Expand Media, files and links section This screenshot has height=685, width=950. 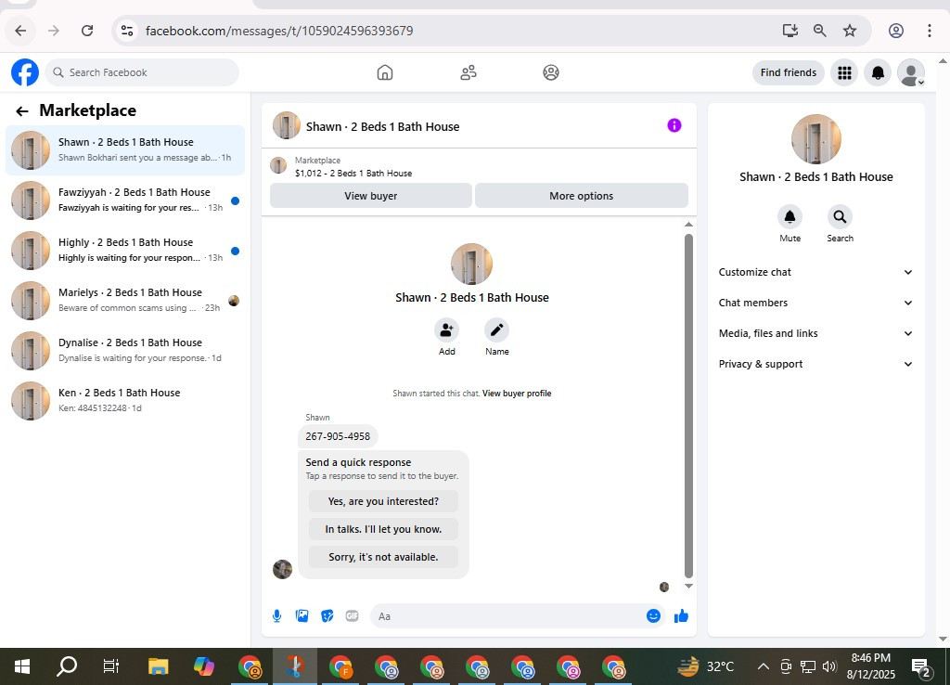pos(815,333)
